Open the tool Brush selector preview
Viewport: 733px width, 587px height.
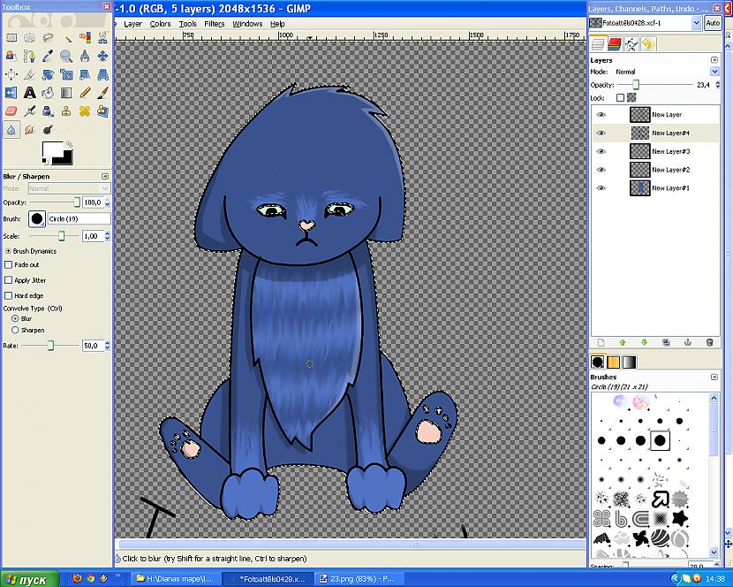[37, 218]
